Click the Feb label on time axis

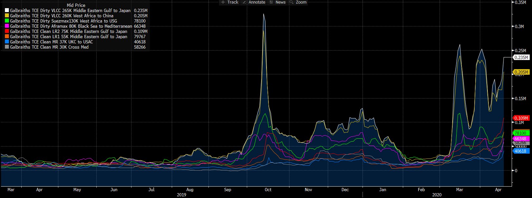[x=421, y=190]
